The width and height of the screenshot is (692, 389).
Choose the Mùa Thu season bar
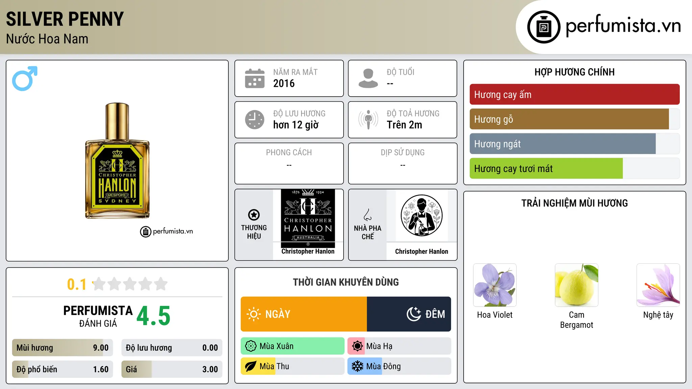[293, 366]
